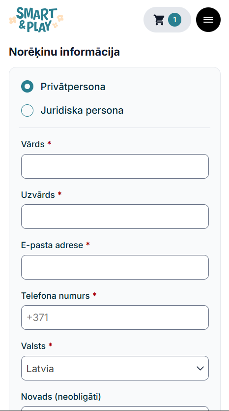Select the Juridiska persona radio button

pyautogui.click(x=27, y=110)
